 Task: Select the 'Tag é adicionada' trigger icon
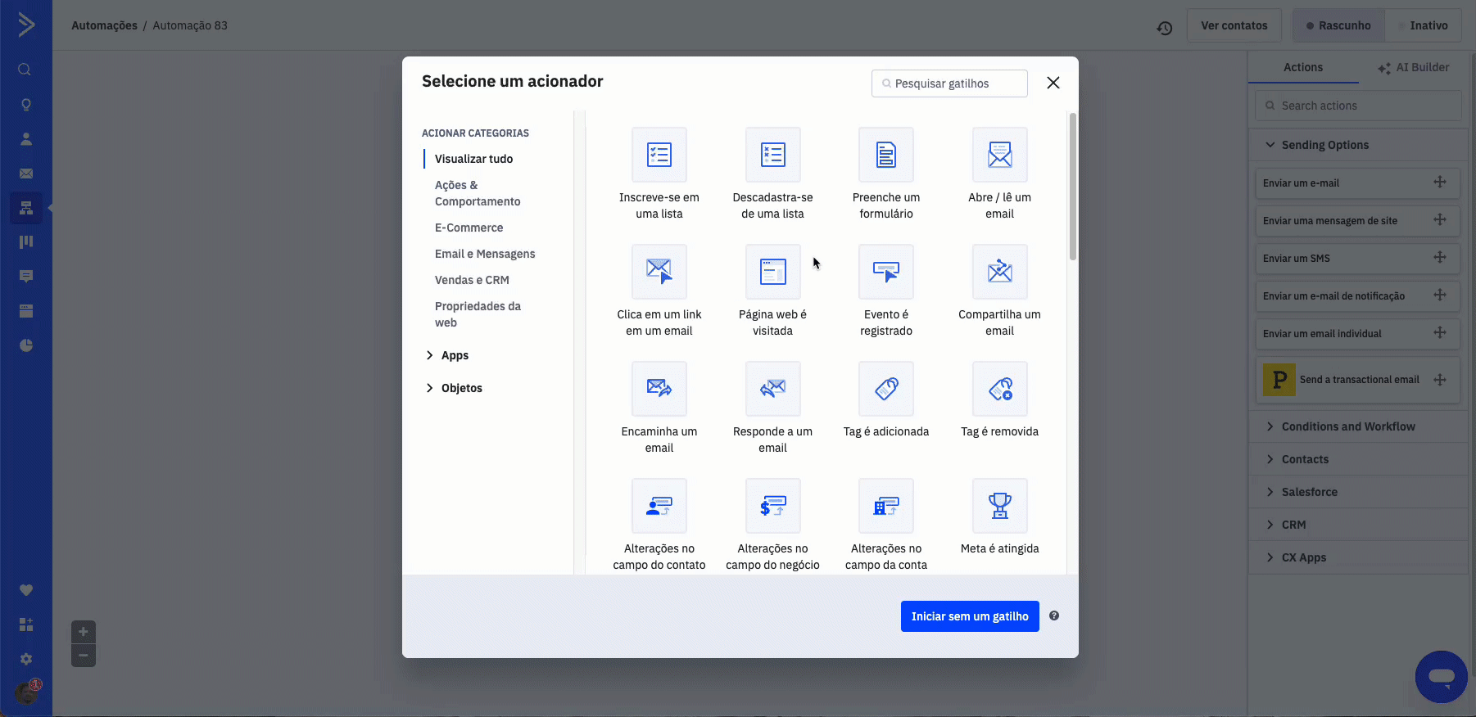(885, 389)
